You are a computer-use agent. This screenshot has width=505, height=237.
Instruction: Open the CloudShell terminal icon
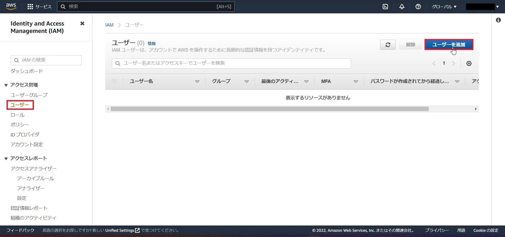(x=385, y=7)
